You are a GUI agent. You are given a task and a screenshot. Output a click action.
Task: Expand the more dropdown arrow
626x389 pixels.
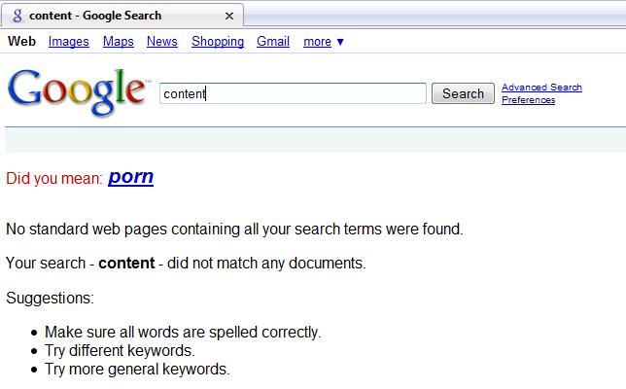click(340, 42)
